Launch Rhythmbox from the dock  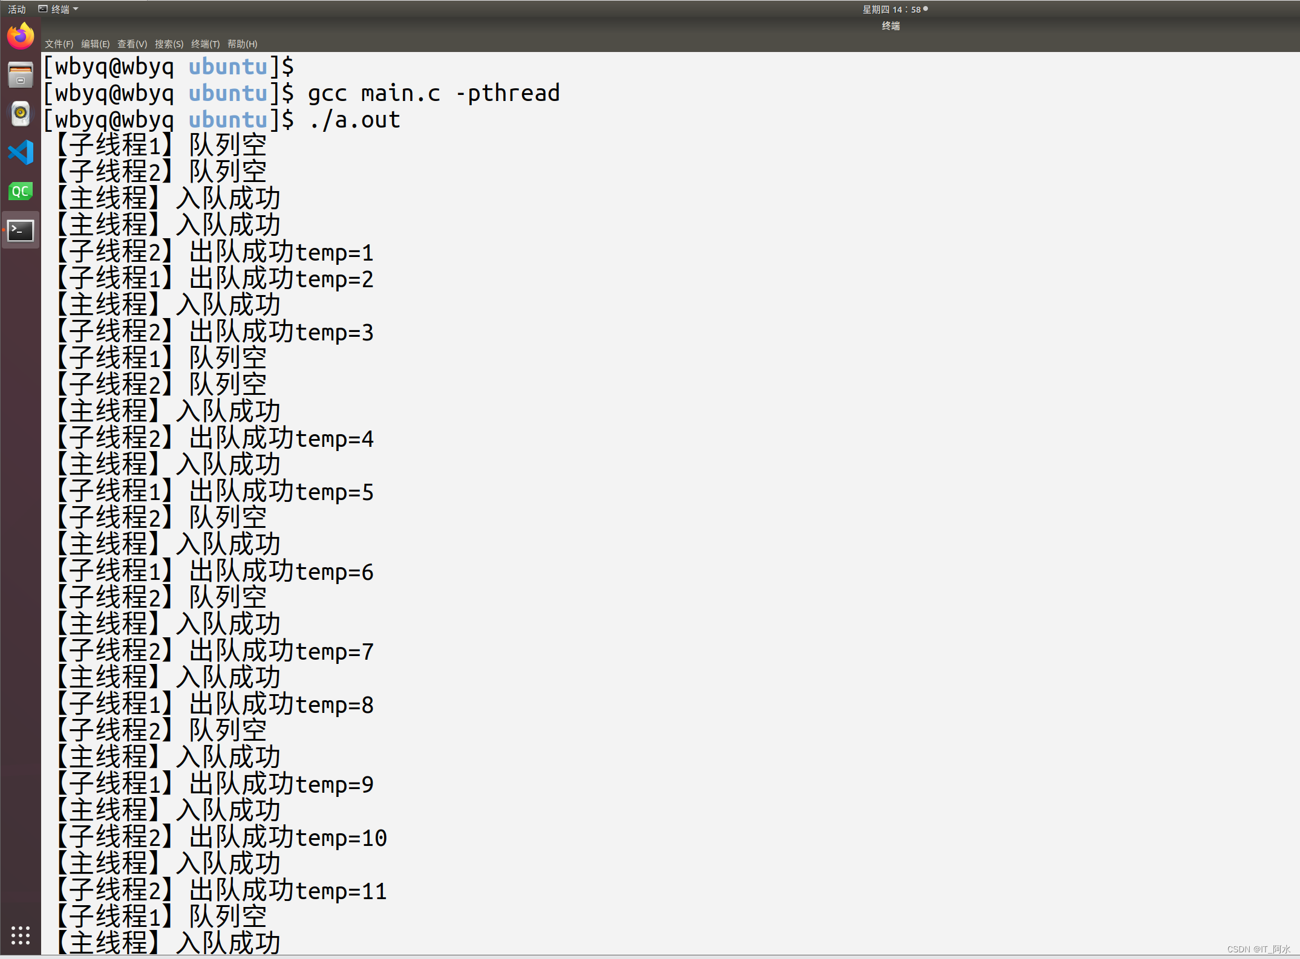point(21,114)
